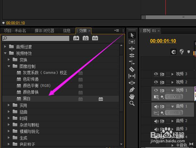Filter by accelerated effects icon

(76, 38)
